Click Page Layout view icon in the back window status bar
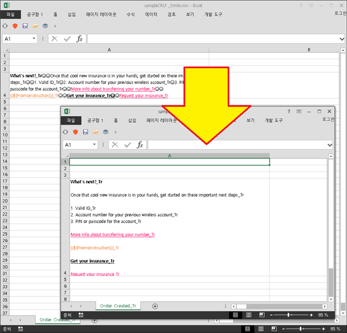This screenshot has width=347, height=333. (x=261, y=329)
